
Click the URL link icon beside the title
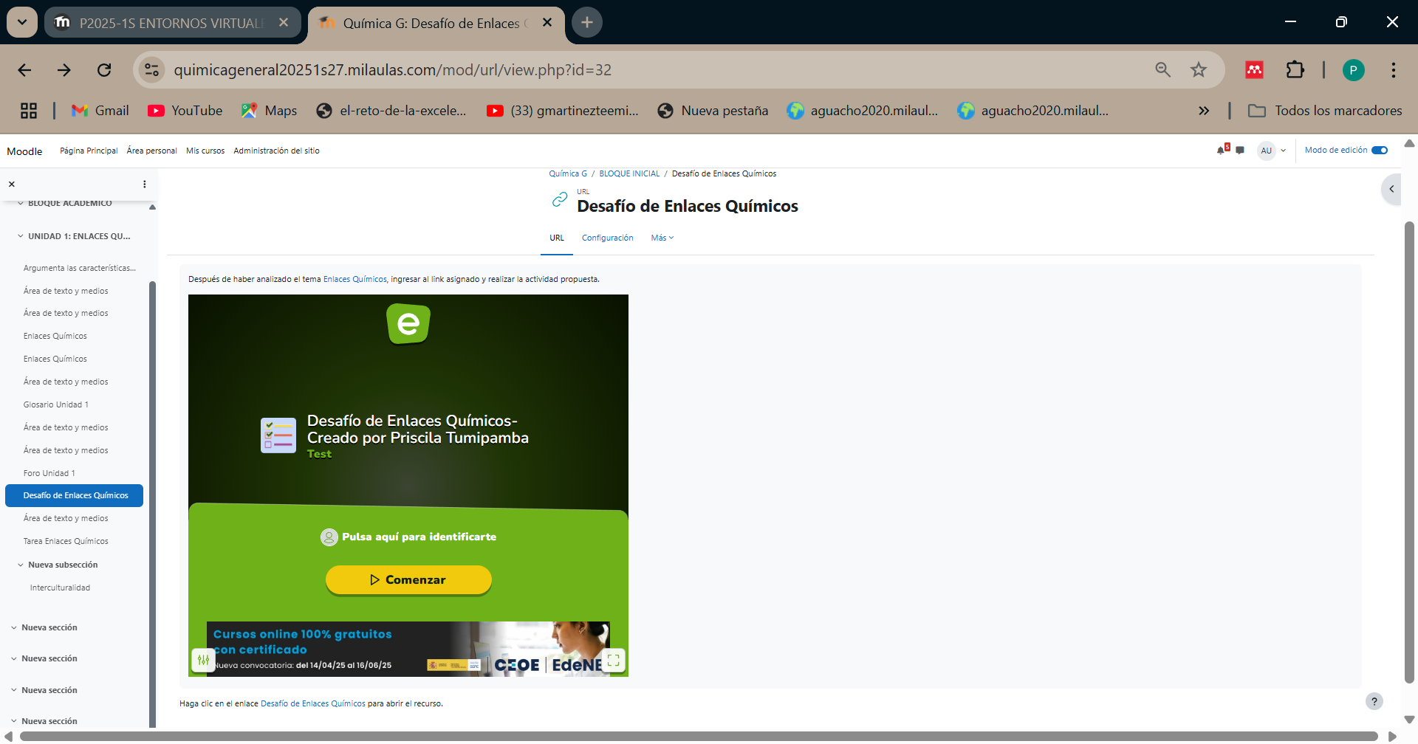coord(560,199)
